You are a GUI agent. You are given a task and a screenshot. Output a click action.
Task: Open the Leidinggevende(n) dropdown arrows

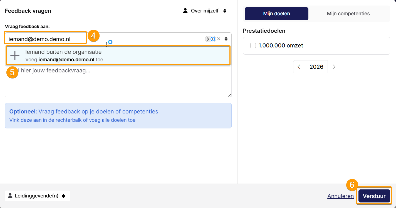(x=63, y=196)
